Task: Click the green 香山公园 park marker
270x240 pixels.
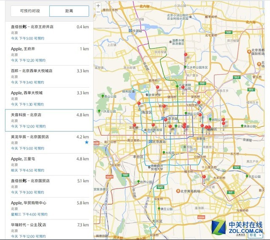Action: click(x=103, y=96)
